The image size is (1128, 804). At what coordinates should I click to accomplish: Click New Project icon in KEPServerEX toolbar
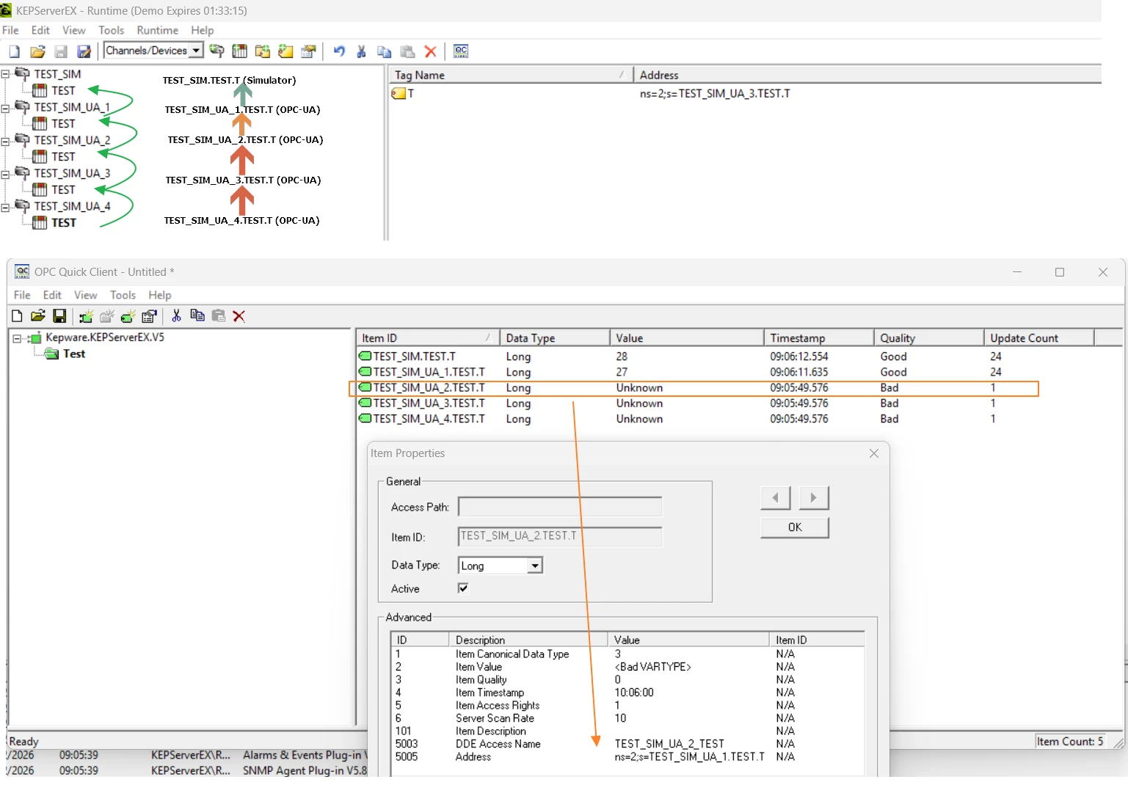tap(14, 51)
